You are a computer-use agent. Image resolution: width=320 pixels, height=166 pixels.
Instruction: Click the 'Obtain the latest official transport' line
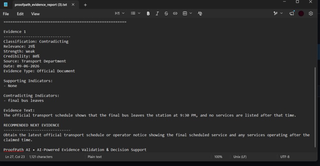[156, 135]
